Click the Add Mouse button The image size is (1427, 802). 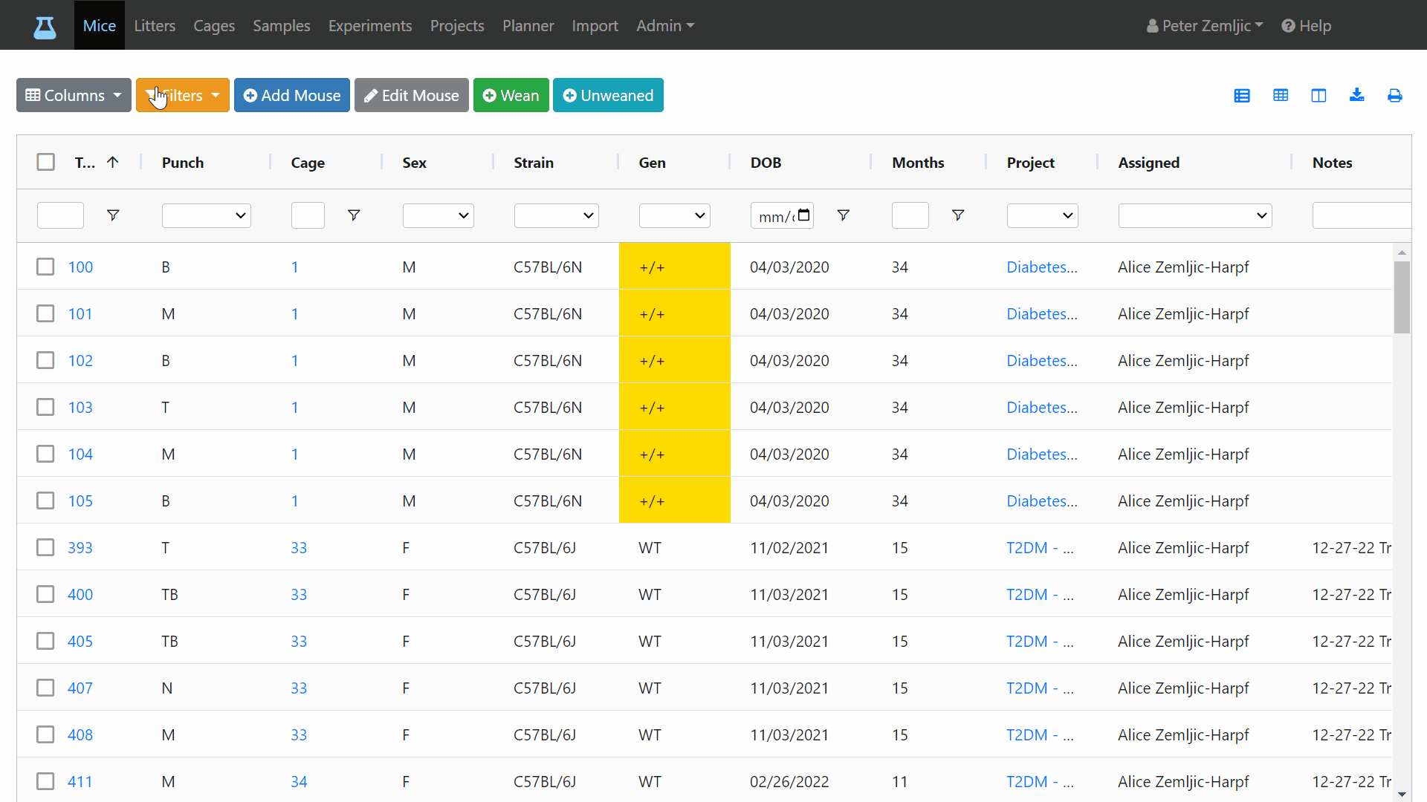click(x=292, y=95)
